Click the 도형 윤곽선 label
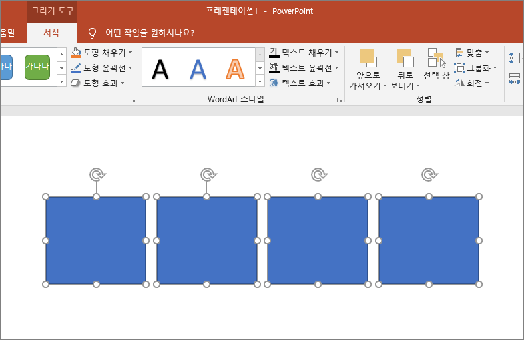 click(x=105, y=68)
